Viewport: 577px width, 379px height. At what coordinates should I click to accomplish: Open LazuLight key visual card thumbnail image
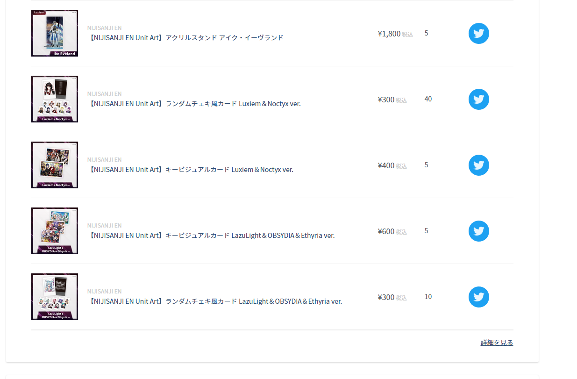tap(55, 231)
